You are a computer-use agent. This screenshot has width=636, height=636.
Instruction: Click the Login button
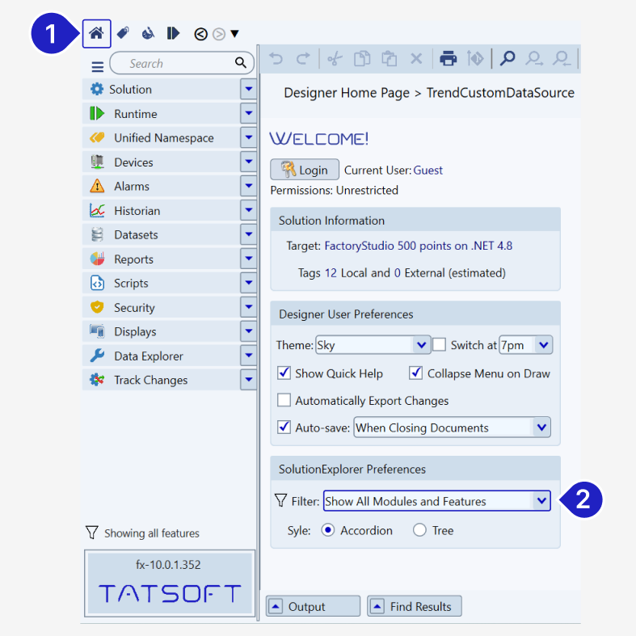(x=305, y=170)
